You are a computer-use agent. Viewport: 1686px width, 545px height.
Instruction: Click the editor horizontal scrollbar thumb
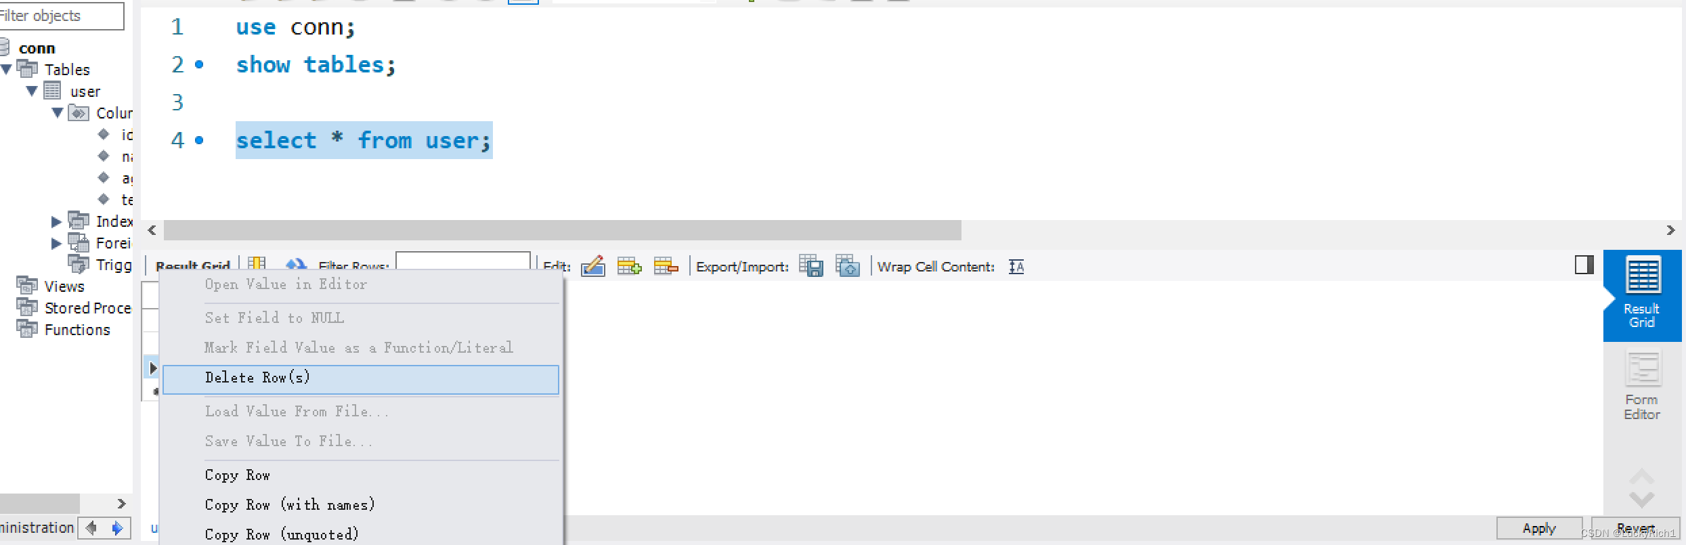tap(562, 230)
